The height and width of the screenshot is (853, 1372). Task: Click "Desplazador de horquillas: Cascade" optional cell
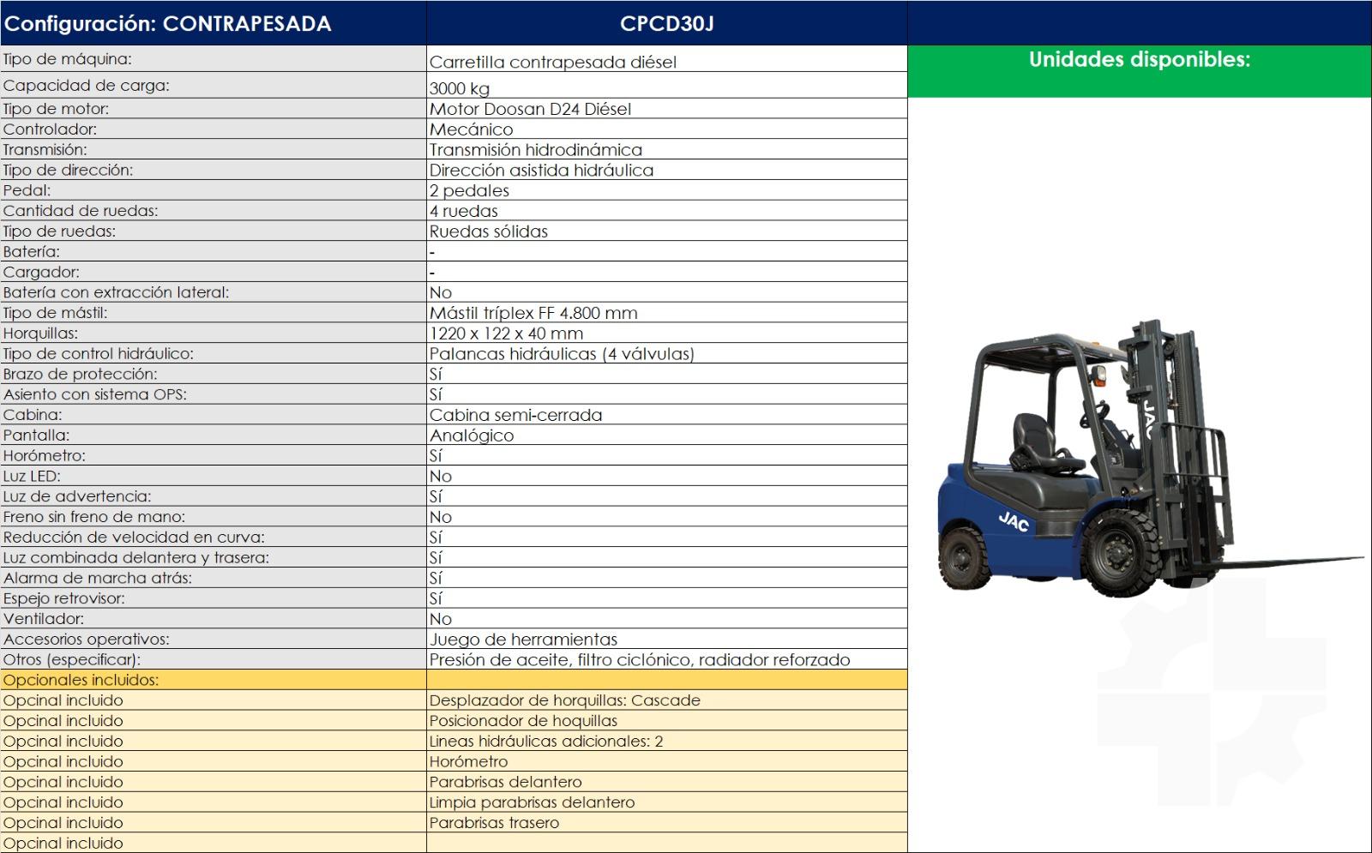pyautogui.click(x=564, y=700)
